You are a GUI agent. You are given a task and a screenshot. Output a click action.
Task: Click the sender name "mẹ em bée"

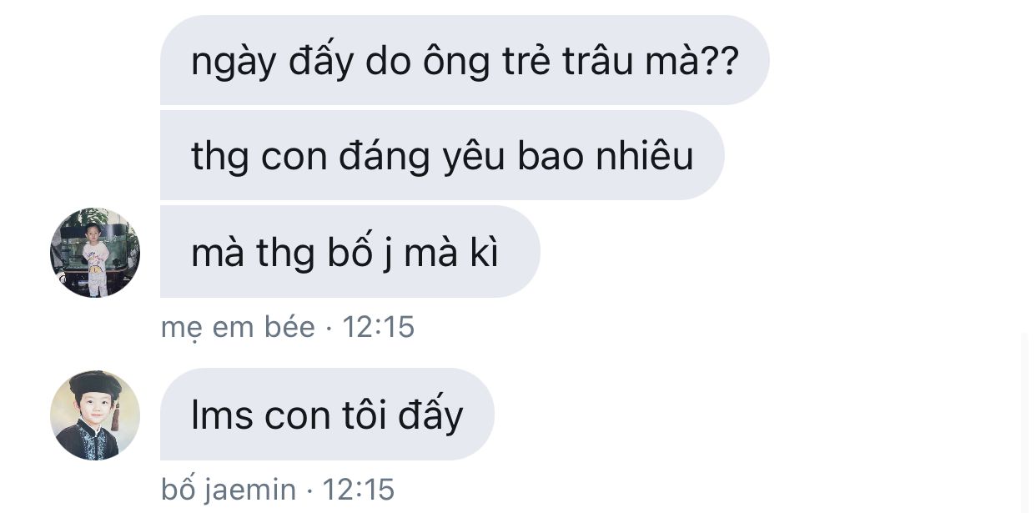pyautogui.click(x=238, y=328)
